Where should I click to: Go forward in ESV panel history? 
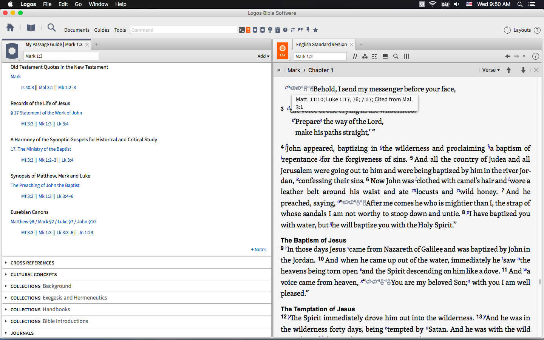click(516, 56)
